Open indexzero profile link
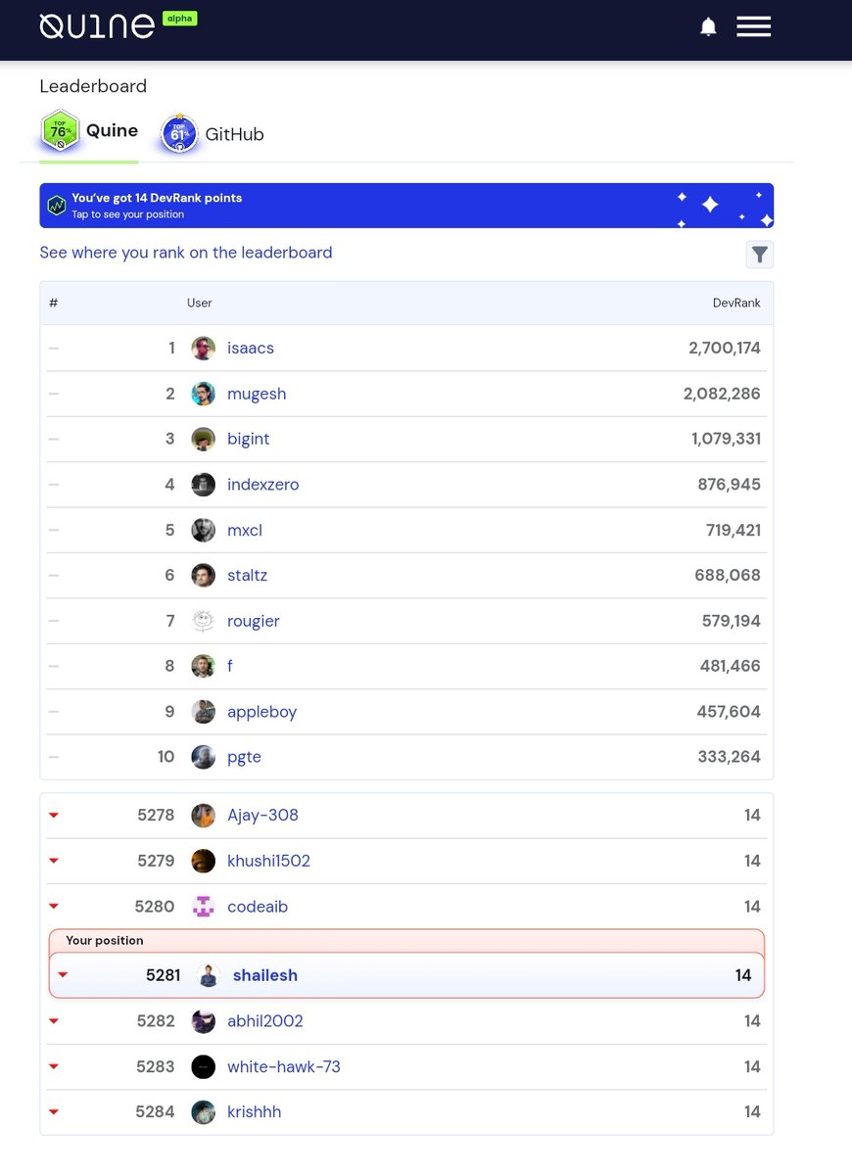The height and width of the screenshot is (1175, 852). pyautogui.click(x=263, y=485)
